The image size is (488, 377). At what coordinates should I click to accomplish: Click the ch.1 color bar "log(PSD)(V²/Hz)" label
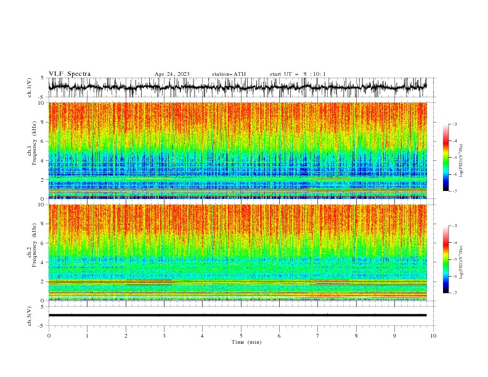462,161
